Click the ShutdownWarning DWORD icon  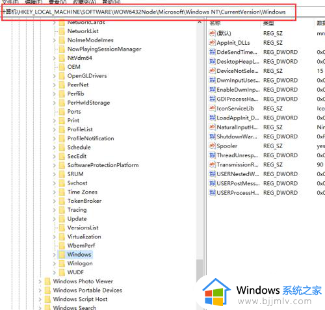[x=212, y=136]
